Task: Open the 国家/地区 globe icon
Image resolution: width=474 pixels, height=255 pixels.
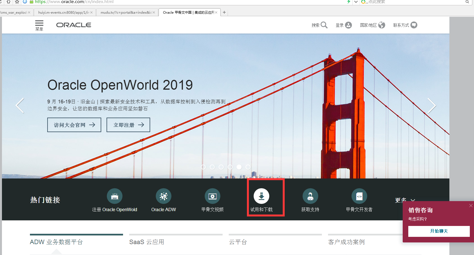Action: tap(381, 25)
